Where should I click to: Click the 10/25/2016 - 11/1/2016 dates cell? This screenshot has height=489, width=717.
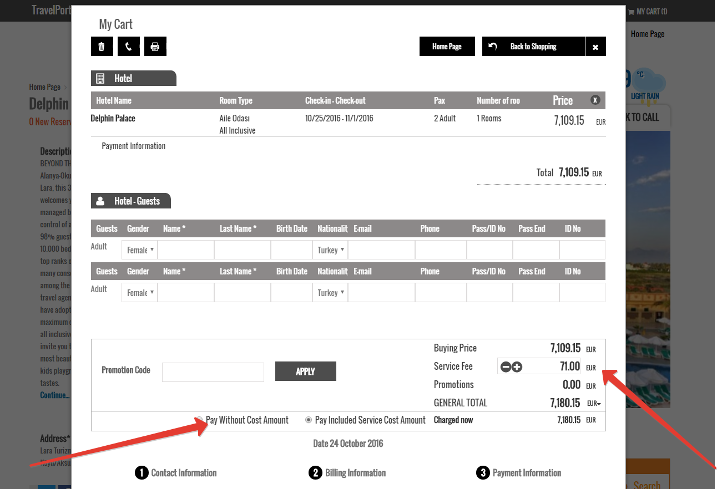coord(340,118)
